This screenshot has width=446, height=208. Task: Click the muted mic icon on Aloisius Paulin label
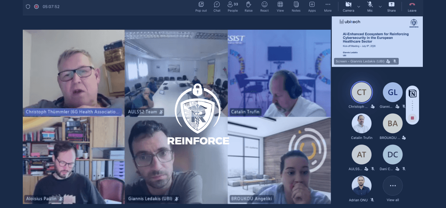(60, 199)
